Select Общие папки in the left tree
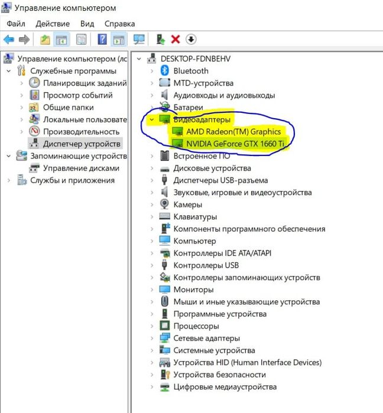 click(68, 107)
